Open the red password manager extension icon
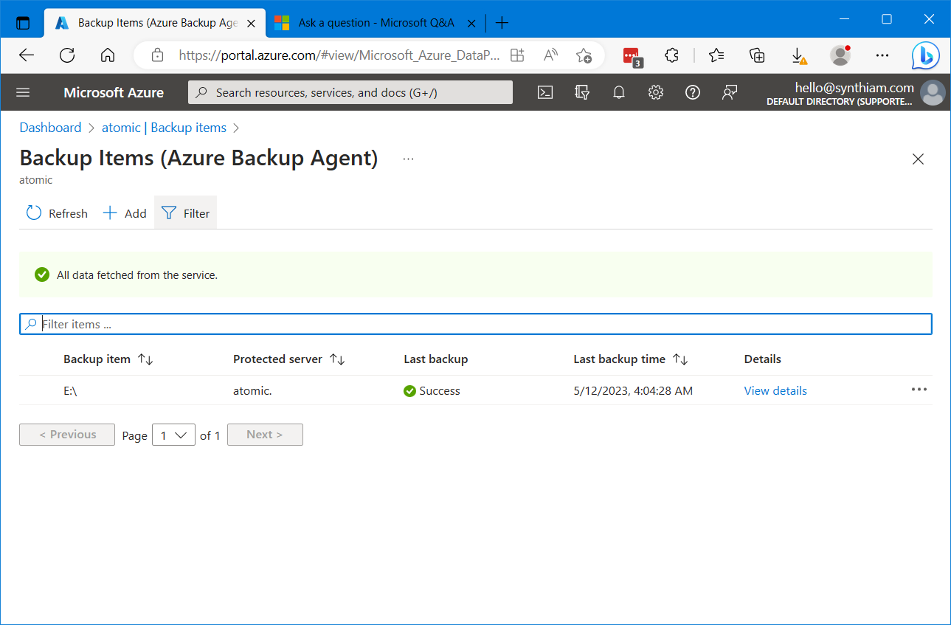Screen dimensions: 951x625 [x=632, y=56]
